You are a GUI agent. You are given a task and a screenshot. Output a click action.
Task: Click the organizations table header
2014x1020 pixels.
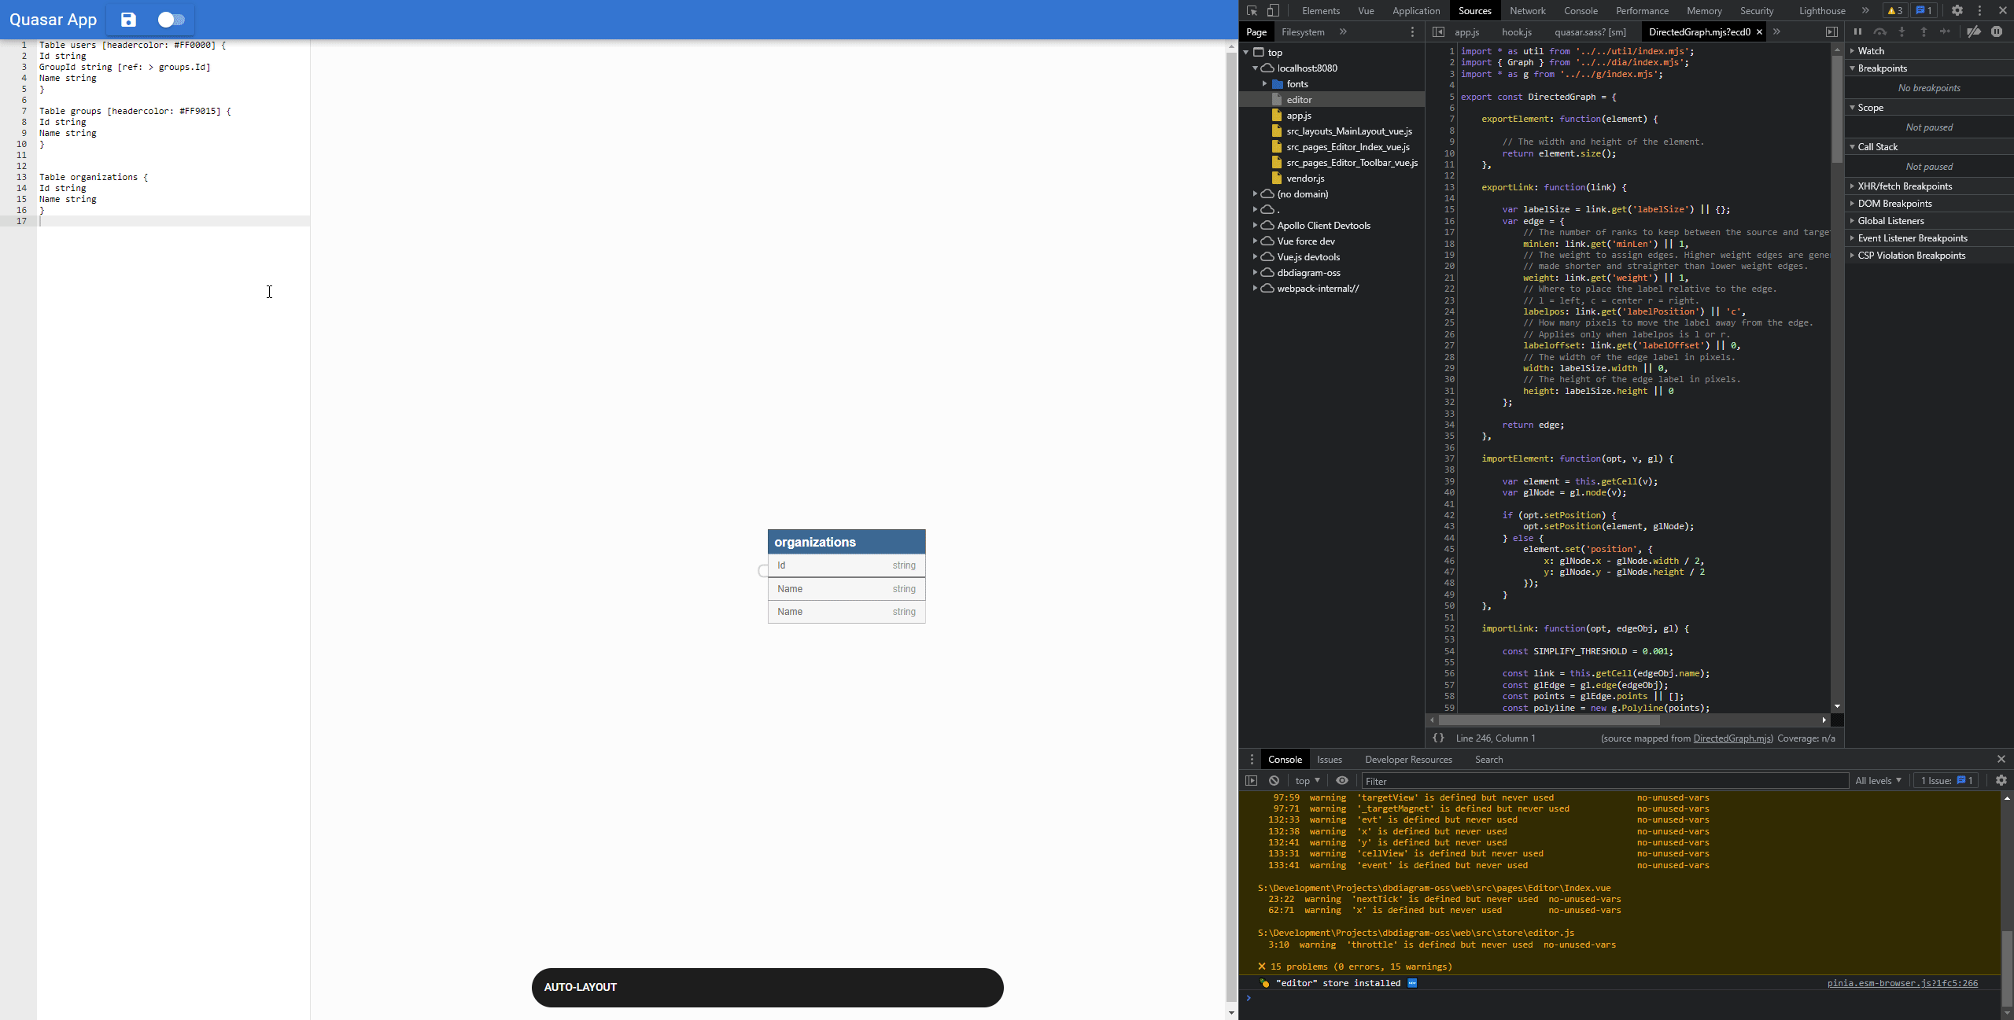(x=846, y=542)
